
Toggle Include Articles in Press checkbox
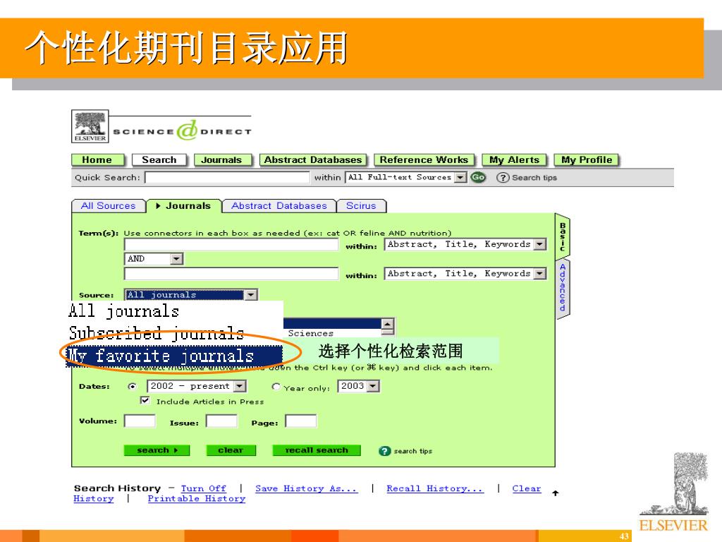click(x=145, y=401)
